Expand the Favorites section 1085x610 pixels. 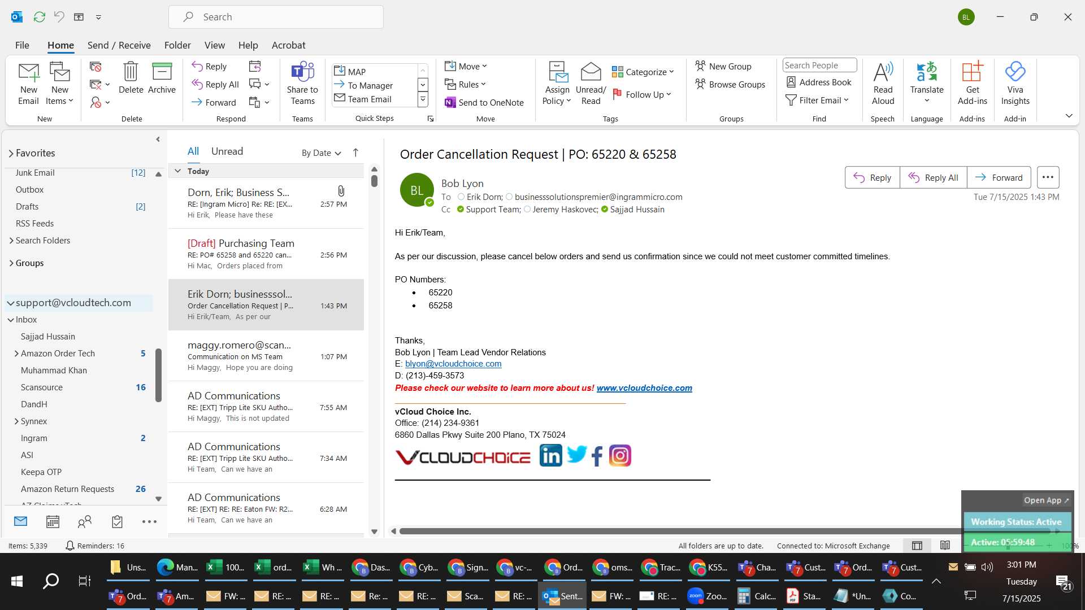click(11, 153)
